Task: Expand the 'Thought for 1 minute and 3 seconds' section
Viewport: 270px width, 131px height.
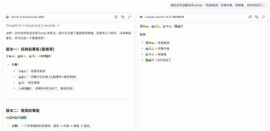Action: pyautogui.click(x=32, y=25)
